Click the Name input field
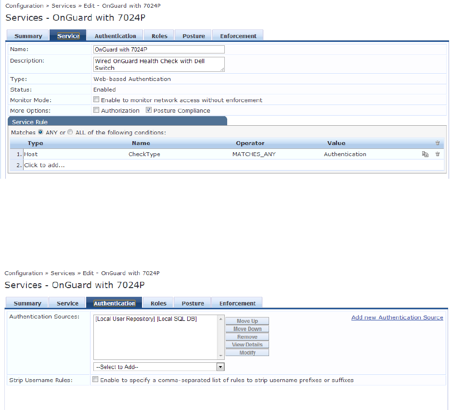The image size is (451, 410). tap(159, 49)
